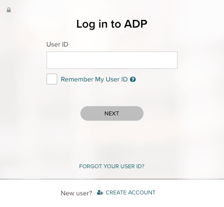View site security via the lock icon
The width and height of the screenshot is (224, 207).
coord(9,10)
